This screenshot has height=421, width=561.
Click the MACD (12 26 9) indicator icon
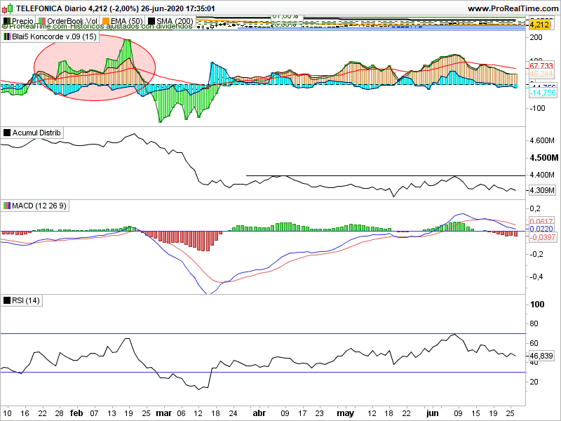[x=7, y=206]
